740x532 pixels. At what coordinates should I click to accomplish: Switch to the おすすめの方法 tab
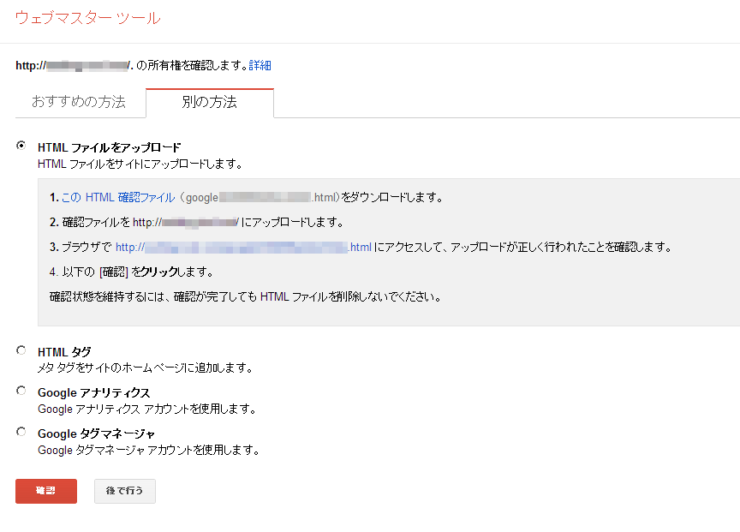[x=79, y=103]
